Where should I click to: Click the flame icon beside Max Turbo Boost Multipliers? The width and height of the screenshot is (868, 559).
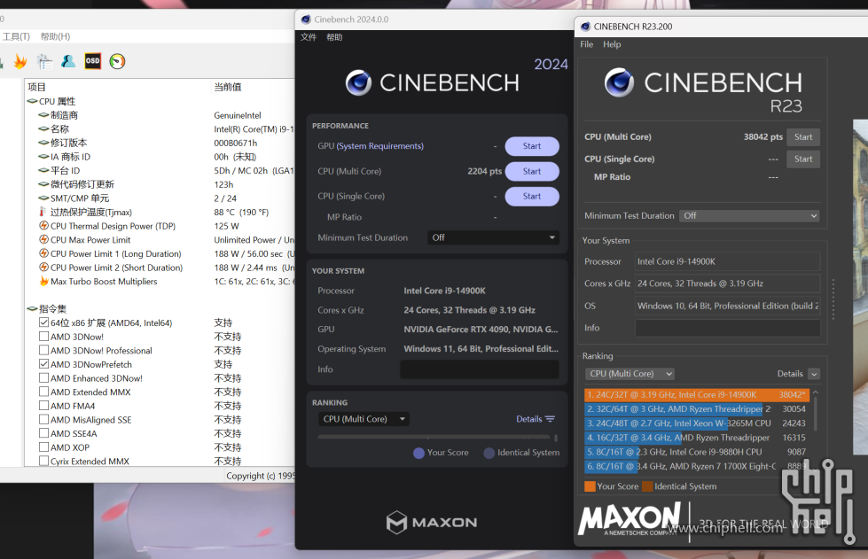(43, 281)
